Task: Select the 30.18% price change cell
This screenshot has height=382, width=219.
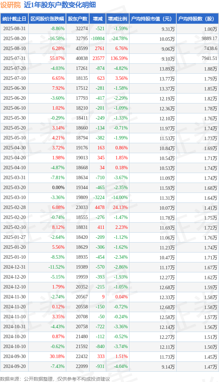Action: pyautogui.click(x=57, y=356)
